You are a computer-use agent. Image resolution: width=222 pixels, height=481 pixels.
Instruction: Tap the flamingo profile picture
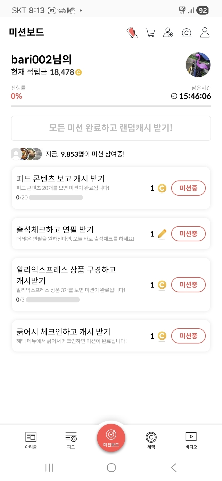(x=198, y=65)
